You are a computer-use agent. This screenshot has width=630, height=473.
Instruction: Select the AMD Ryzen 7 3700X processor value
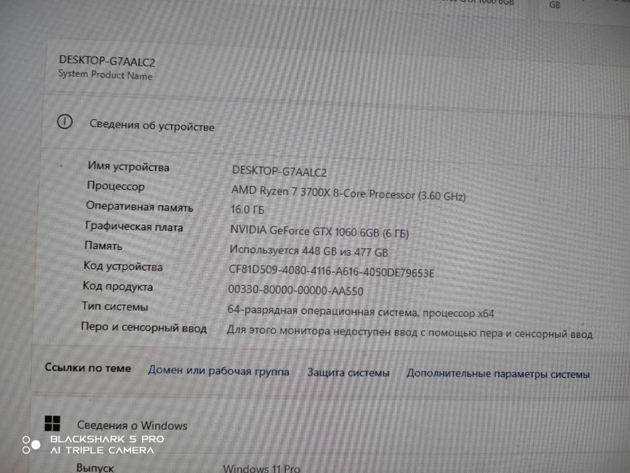point(348,193)
